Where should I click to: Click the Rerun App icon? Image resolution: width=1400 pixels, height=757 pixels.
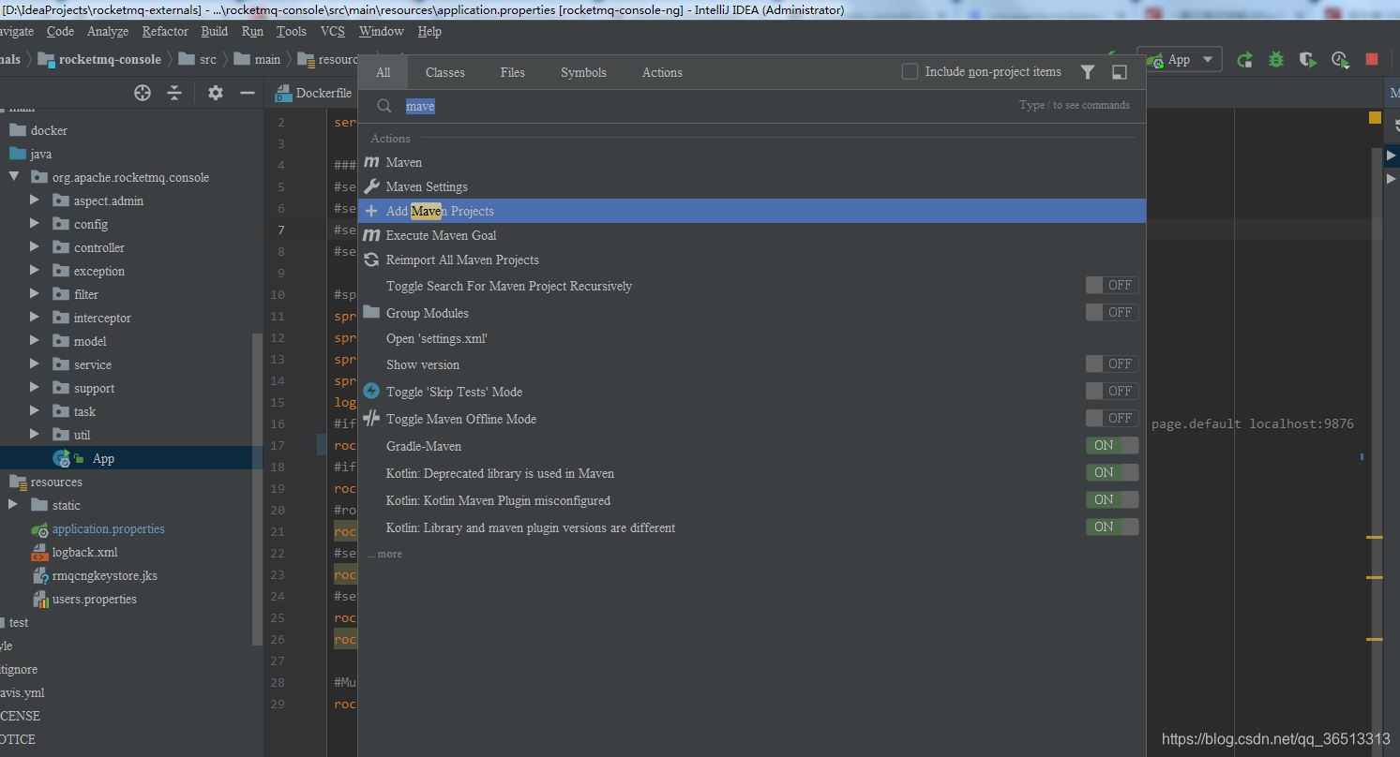coord(1244,60)
